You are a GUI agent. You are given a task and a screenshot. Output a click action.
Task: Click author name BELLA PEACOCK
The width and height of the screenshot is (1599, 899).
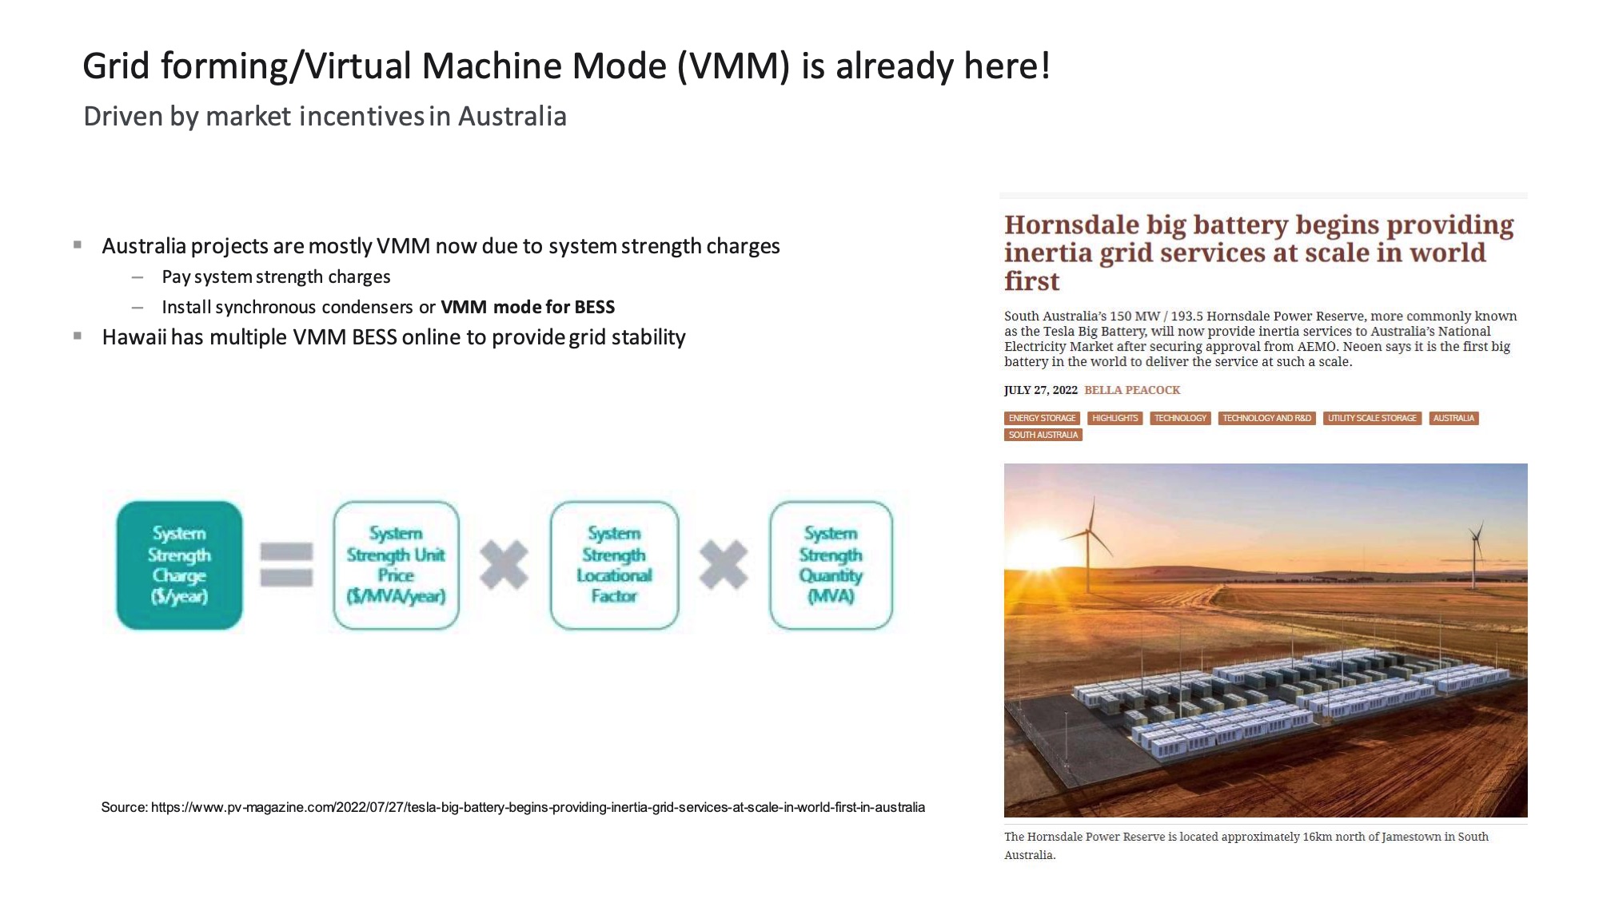pyautogui.click(x=1132, y=390)
